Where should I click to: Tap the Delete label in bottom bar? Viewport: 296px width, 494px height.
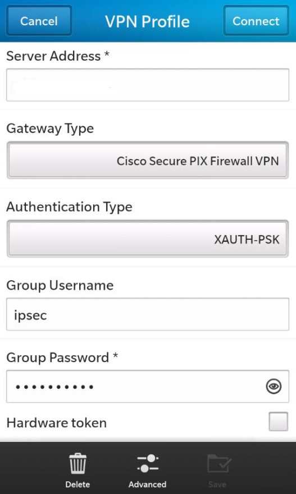[x=78, y=484]
